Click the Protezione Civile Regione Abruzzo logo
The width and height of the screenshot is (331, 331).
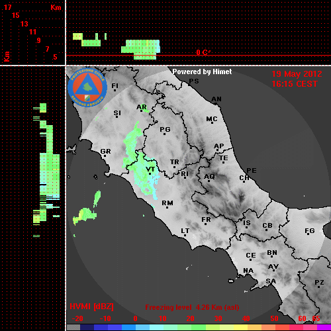87,87
